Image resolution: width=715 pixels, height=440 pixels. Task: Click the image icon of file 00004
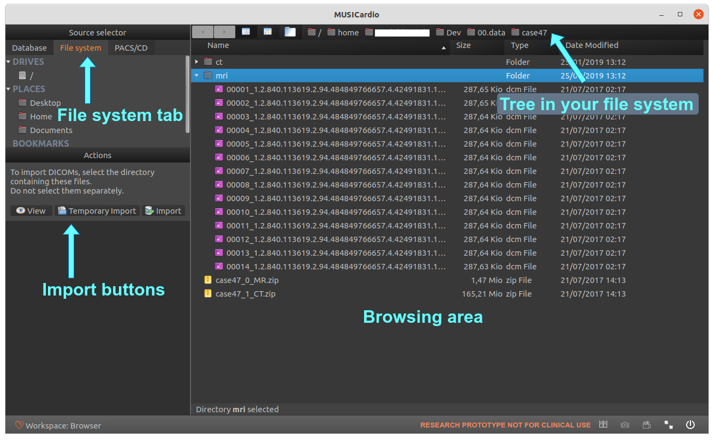click(x=219, y=130)
